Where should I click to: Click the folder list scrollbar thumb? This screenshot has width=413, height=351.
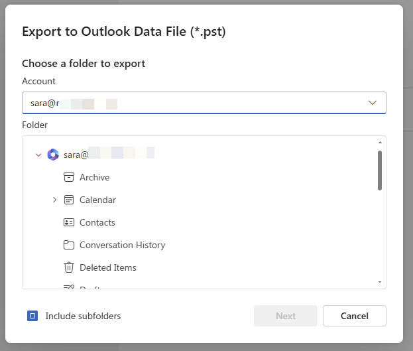click(379, 170)
